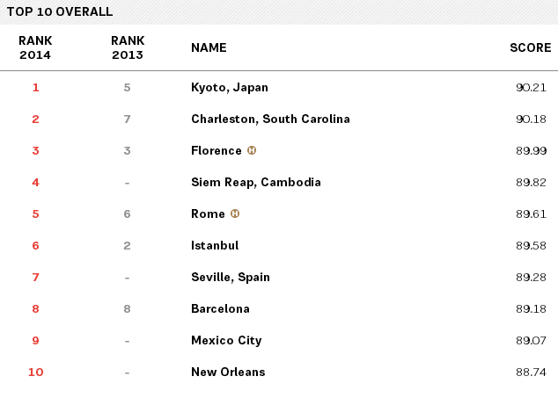Viewport: 558px width, 398px height.
Task: Click the Top 10 Overall heading
Action: (x=60, y=11)
